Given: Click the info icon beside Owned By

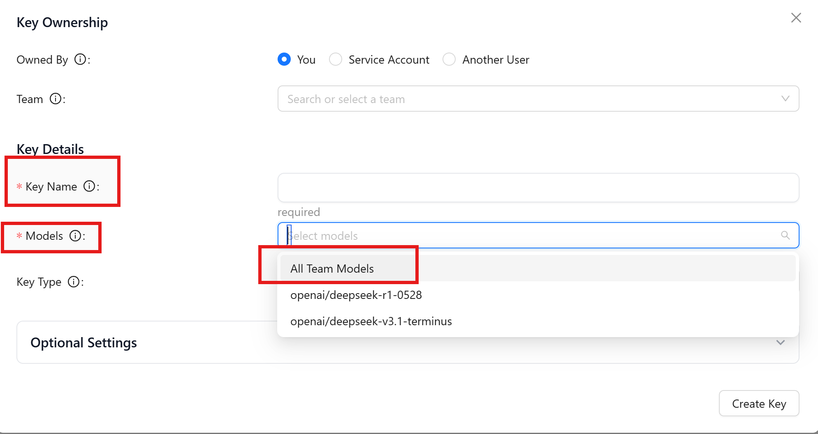Looking at the screenshot, I should (80, 60).
